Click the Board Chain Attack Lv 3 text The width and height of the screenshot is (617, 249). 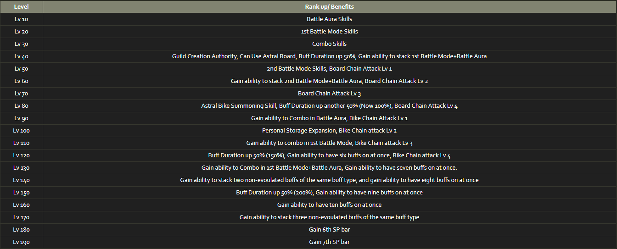coord(329,94)
